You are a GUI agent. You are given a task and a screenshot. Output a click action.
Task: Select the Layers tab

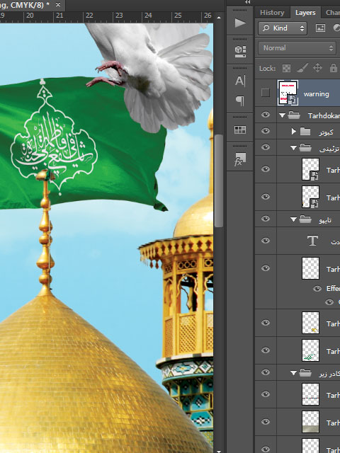click(305, 13)
